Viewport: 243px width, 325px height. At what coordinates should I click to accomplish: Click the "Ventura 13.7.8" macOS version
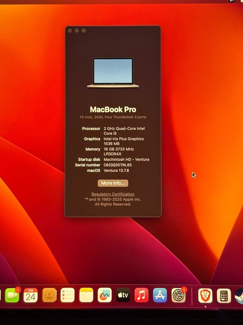tap(116, 170)
